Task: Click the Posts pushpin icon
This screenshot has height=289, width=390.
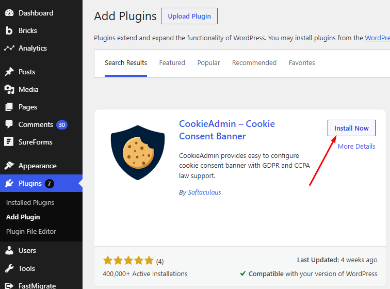Action: pos(9,72)
